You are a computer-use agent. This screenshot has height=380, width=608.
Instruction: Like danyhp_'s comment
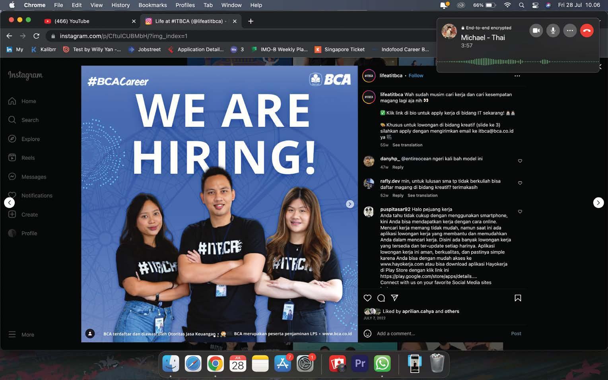[520, 161]
